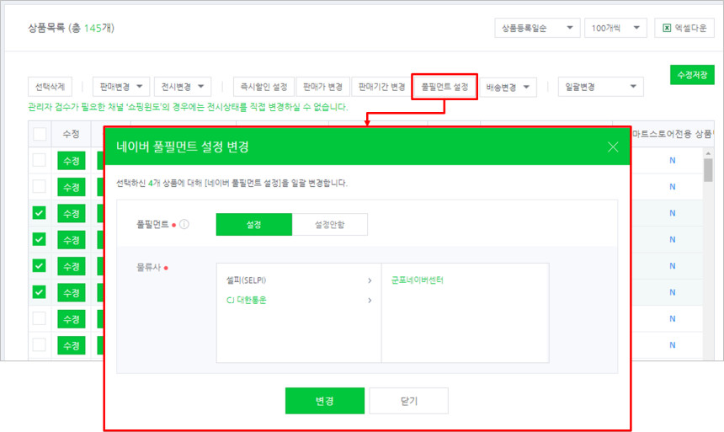Save edits with the 수정저장 button
The width and height of the screenshot is (724, 432).
692,75
